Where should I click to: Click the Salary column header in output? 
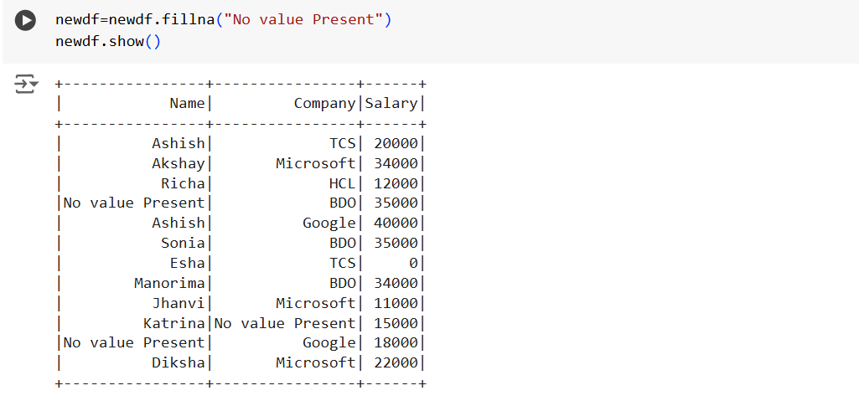coord(391,103)
